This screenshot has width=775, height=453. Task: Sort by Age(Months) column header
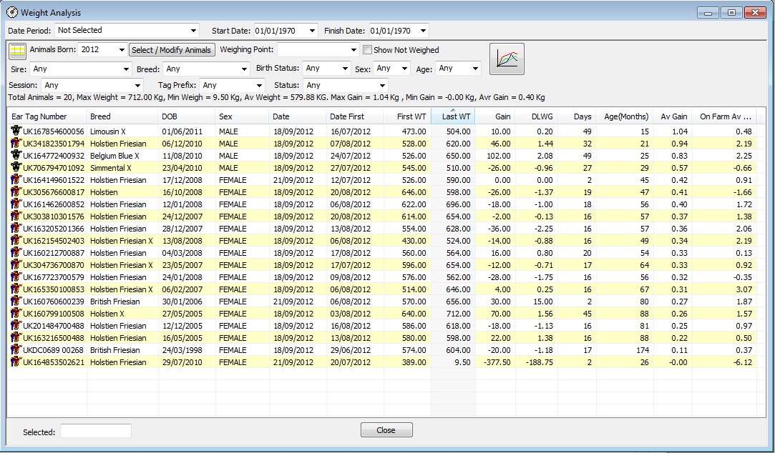click(x=625, y=116)
